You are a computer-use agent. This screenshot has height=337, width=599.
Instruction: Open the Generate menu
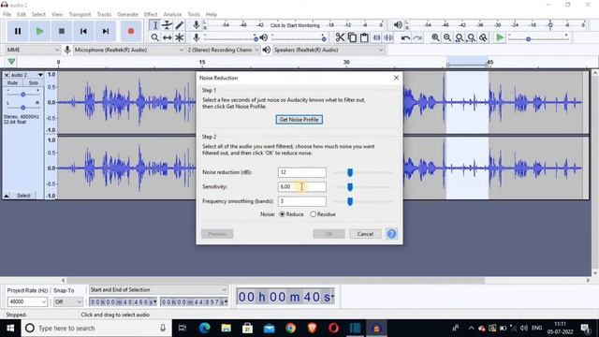pyautogui.click(x=127, y=14)
